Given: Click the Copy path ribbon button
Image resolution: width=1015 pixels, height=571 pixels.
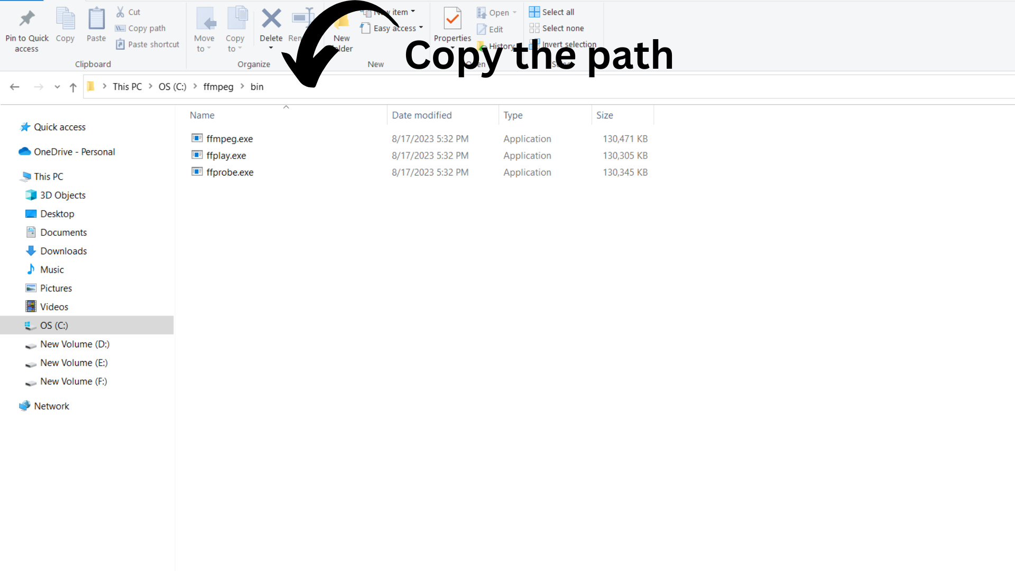Looking at the screenshot, I should (x=141, y=28).
